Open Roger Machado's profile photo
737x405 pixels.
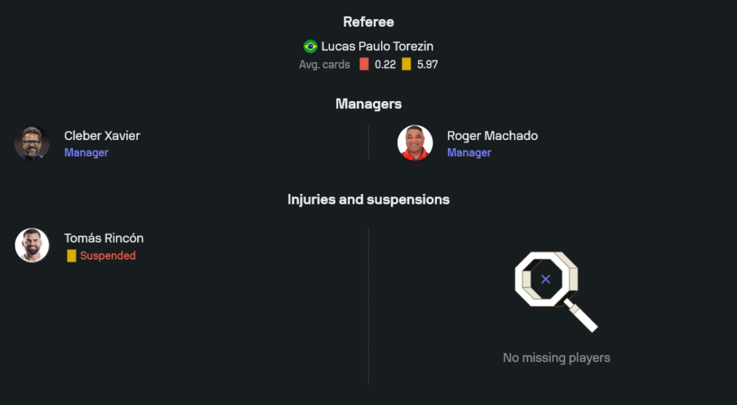pos(415,143)
